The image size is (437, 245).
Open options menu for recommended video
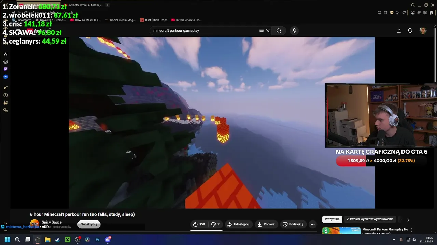(x=412, y=230)
